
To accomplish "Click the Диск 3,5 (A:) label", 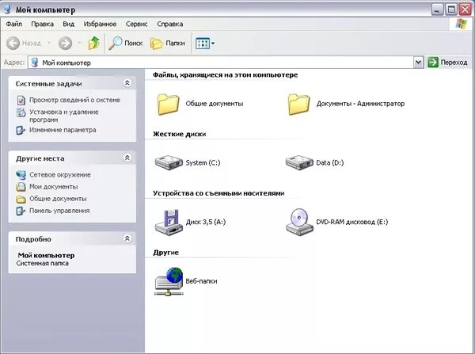I will 206,222.
